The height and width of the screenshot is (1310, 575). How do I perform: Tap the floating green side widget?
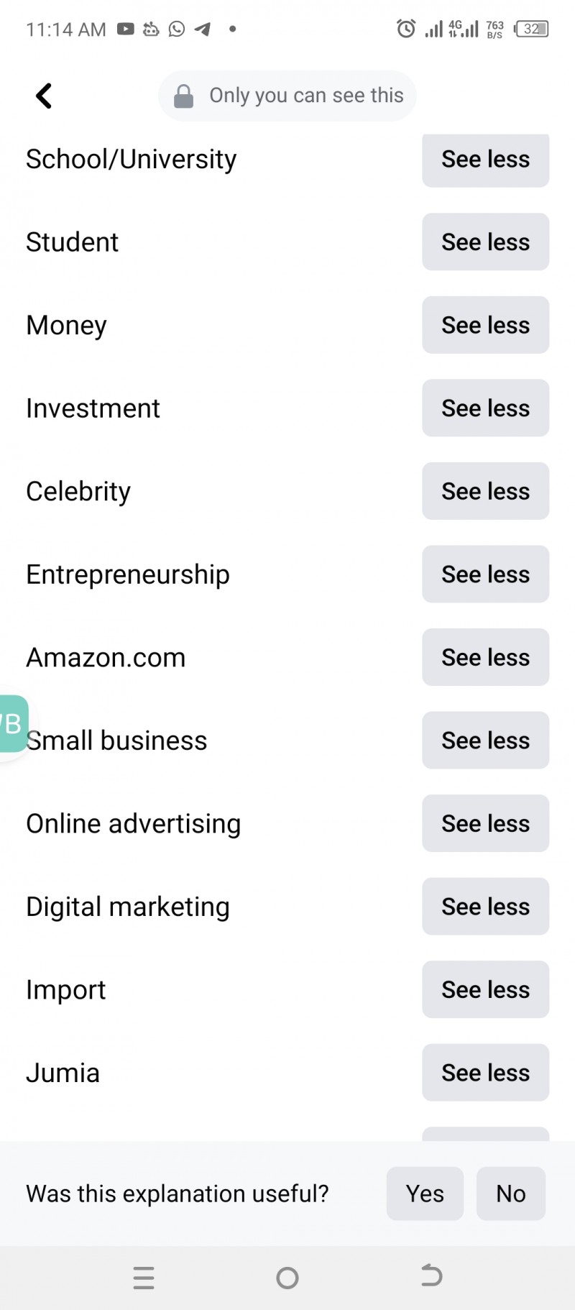click(13, 723)
